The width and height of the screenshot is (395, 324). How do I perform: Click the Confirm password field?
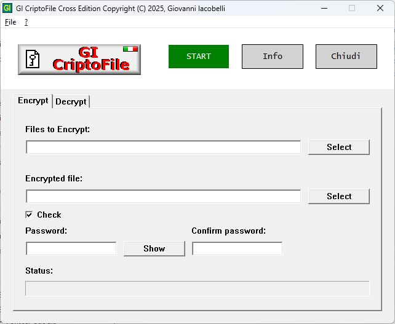coord(237,248)
